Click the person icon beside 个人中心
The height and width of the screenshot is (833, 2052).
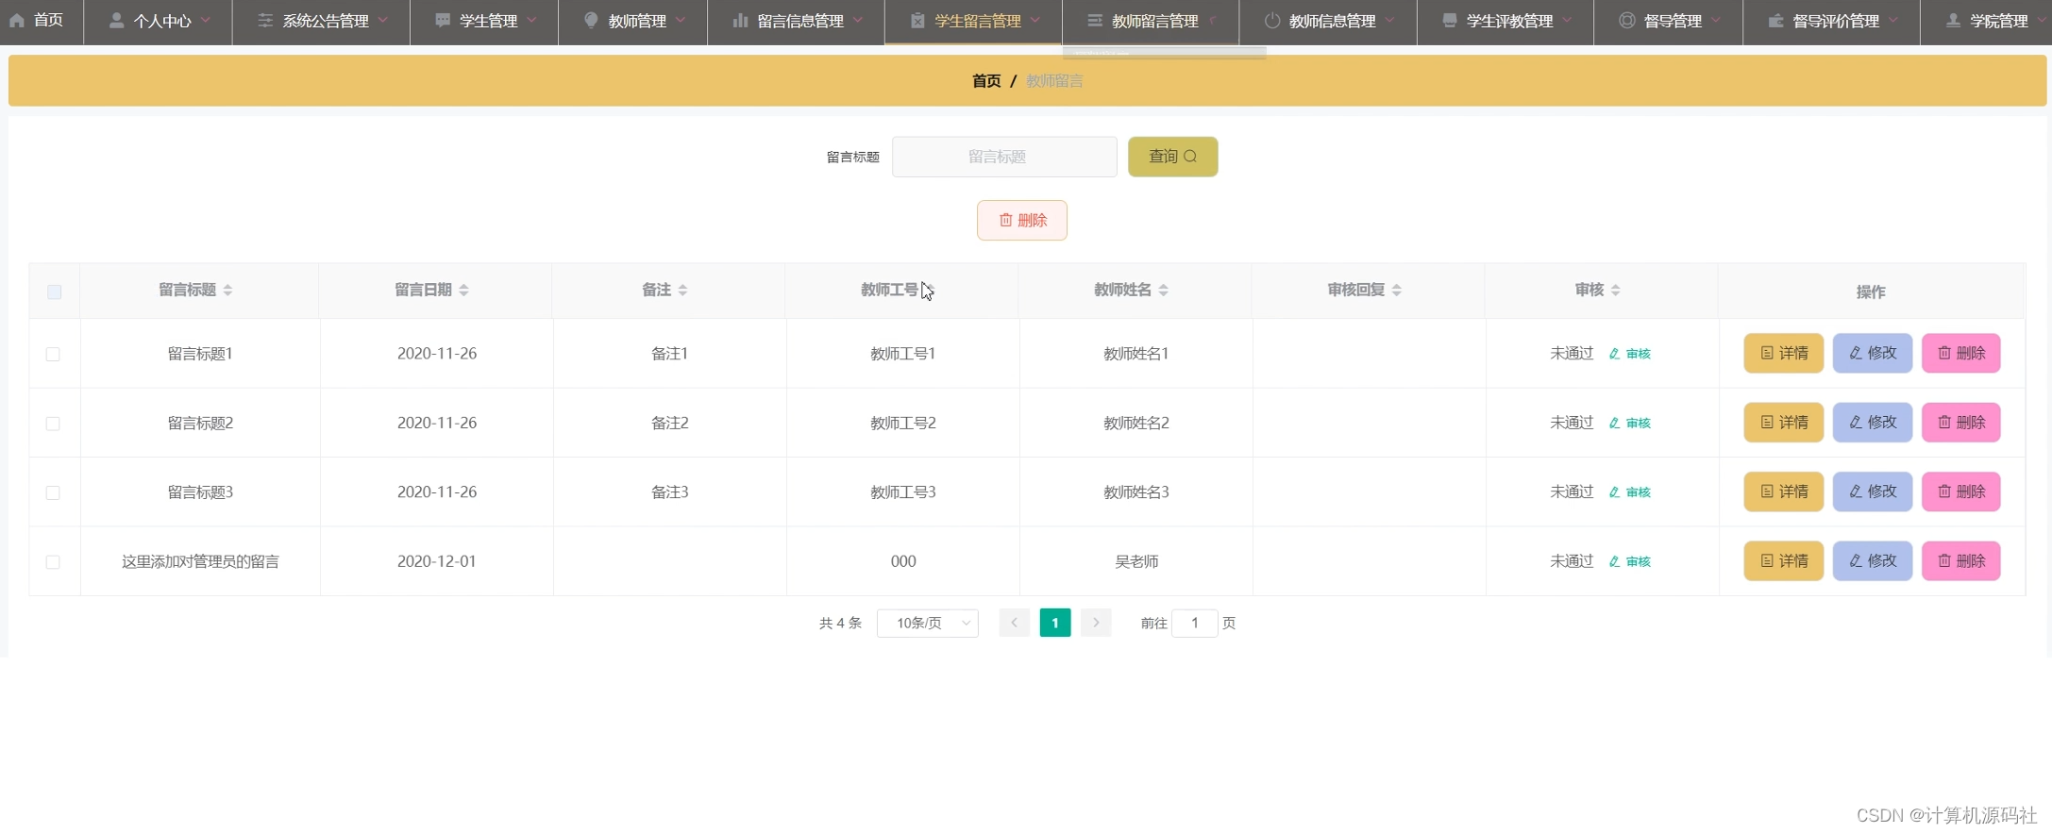(116, 21)
